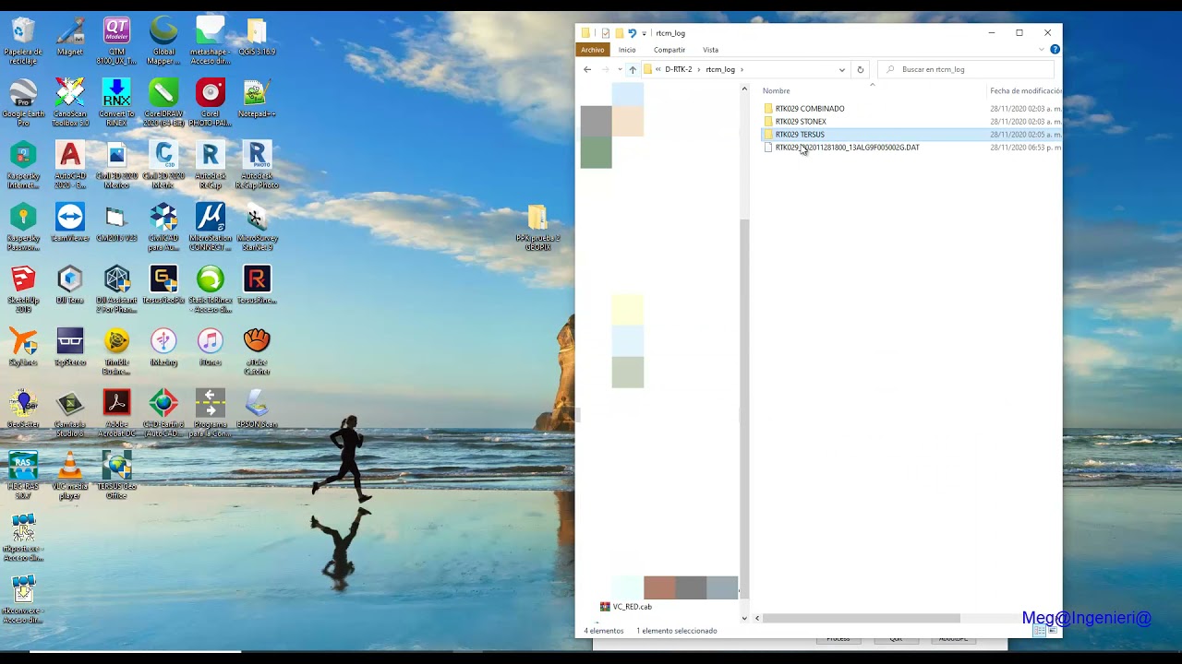
Task: Expand the ribbon with the chevron
Action: pos(1042,50)
